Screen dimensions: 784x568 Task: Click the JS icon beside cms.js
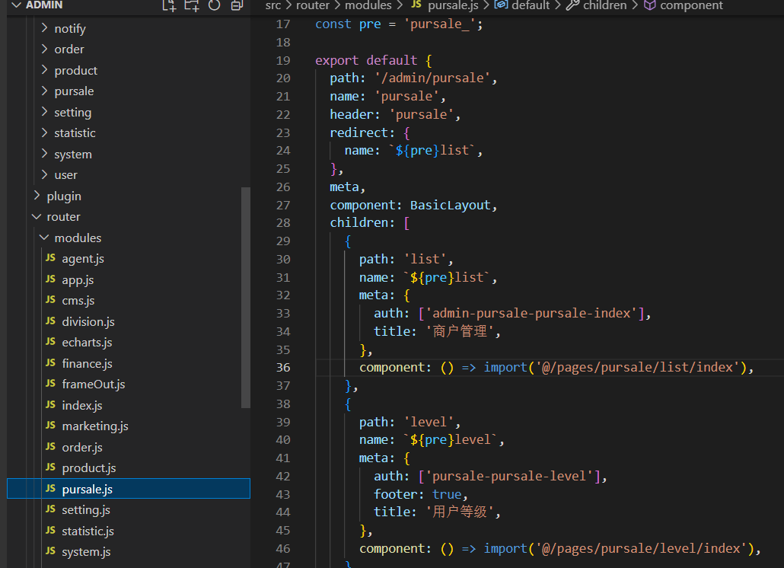point(50,300)
